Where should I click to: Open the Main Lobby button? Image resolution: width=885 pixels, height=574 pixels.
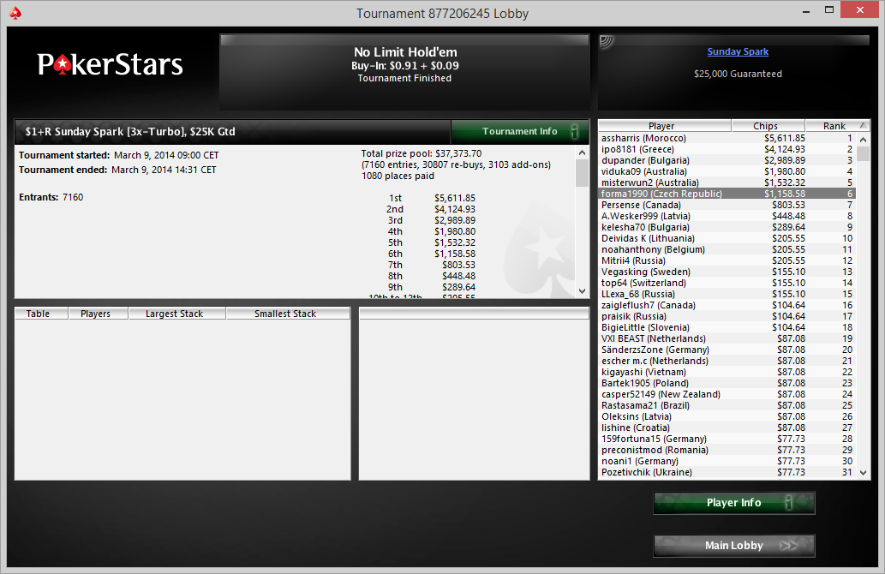coord(734,545)
